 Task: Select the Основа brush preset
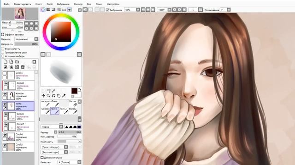(x=46, y=111)
